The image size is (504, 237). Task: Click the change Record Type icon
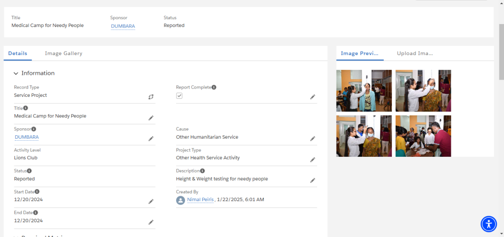[151, 97]
